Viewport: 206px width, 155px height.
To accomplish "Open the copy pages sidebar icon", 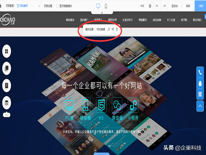I will pyautogui.click(x=7, y=68).
